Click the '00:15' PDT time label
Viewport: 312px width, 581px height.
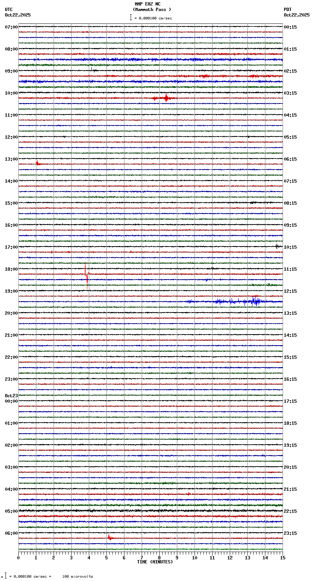290,27
